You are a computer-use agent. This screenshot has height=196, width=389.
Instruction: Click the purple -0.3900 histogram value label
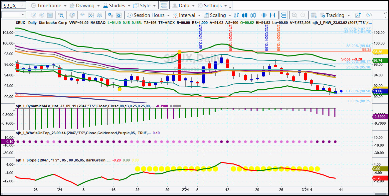[x=380, y=117]
